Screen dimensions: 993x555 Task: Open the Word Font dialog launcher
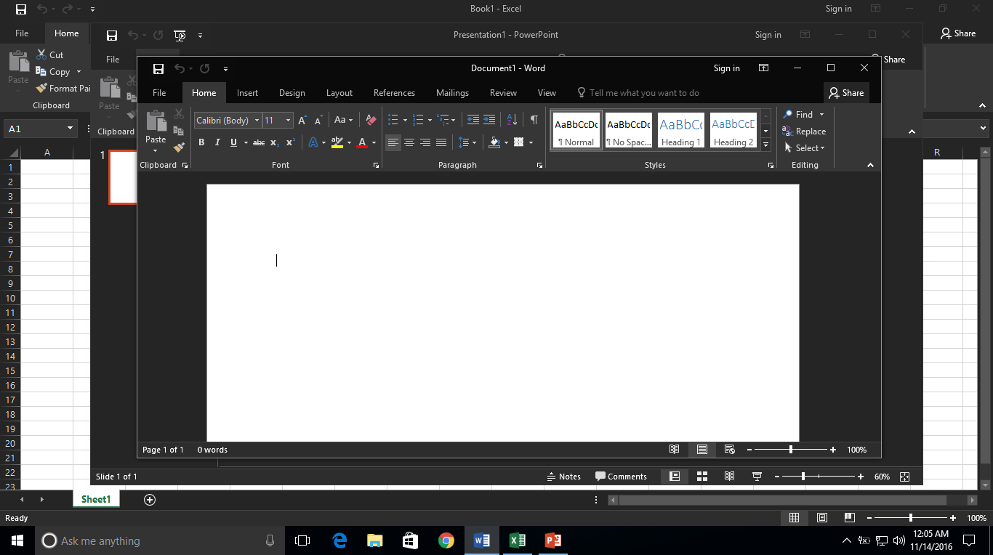pos(376,166)
